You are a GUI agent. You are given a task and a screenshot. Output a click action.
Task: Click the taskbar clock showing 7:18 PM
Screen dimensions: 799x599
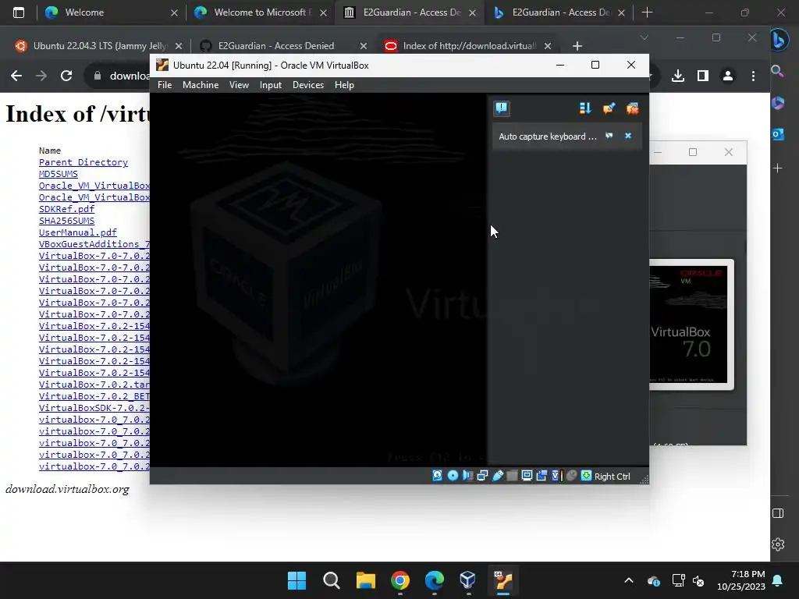click(x=741, y=580)
